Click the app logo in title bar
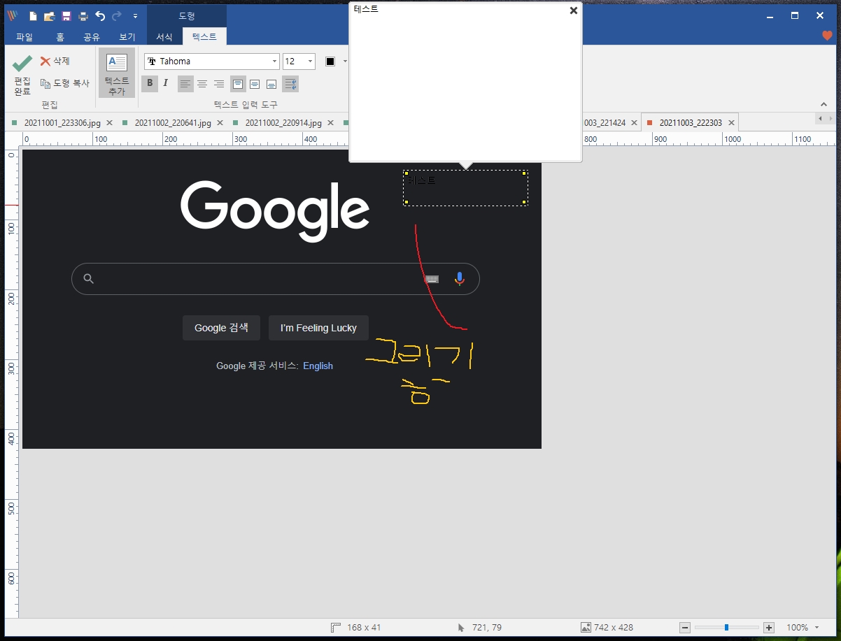The width and height of the screenshot is (841, 641). pyautogui.click(x=12, y=15)
